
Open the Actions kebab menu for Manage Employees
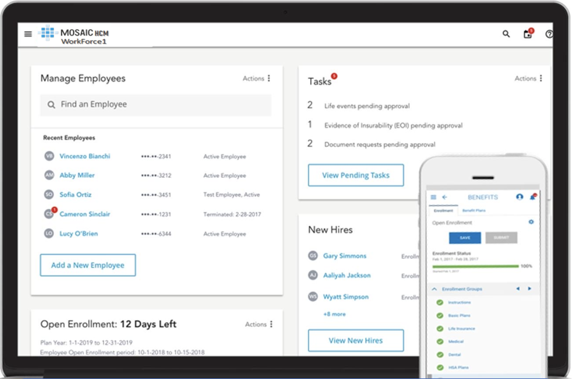[269, 78]
